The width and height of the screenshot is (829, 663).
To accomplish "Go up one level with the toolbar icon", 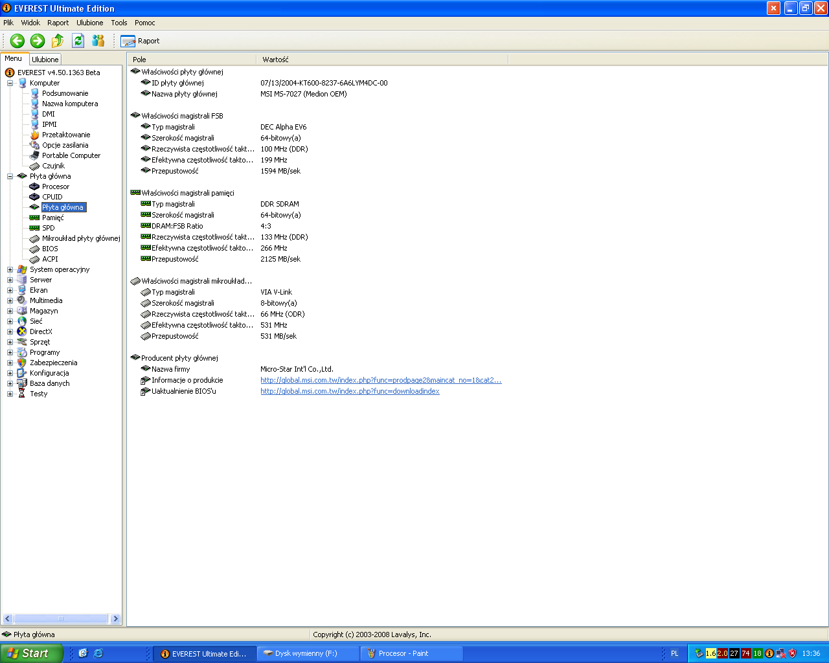I will pos(58,41).
